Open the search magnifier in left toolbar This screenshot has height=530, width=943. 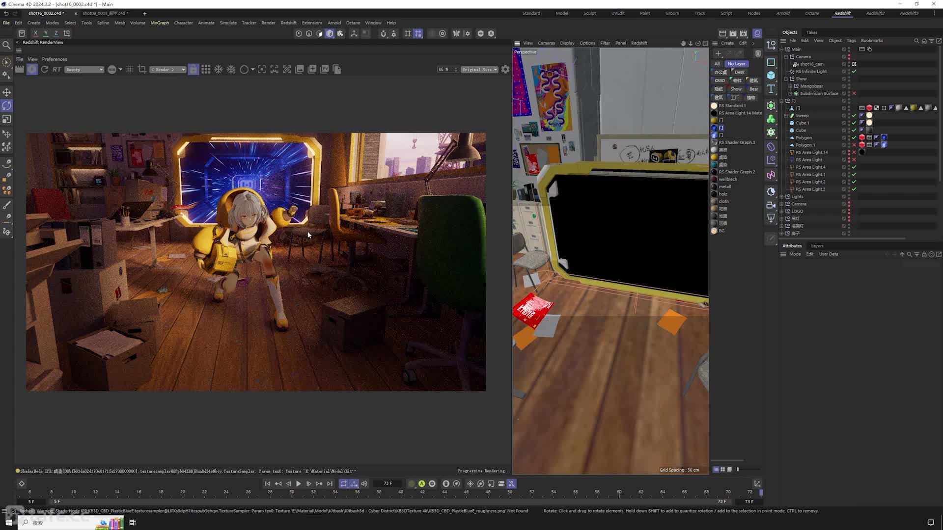6,45
